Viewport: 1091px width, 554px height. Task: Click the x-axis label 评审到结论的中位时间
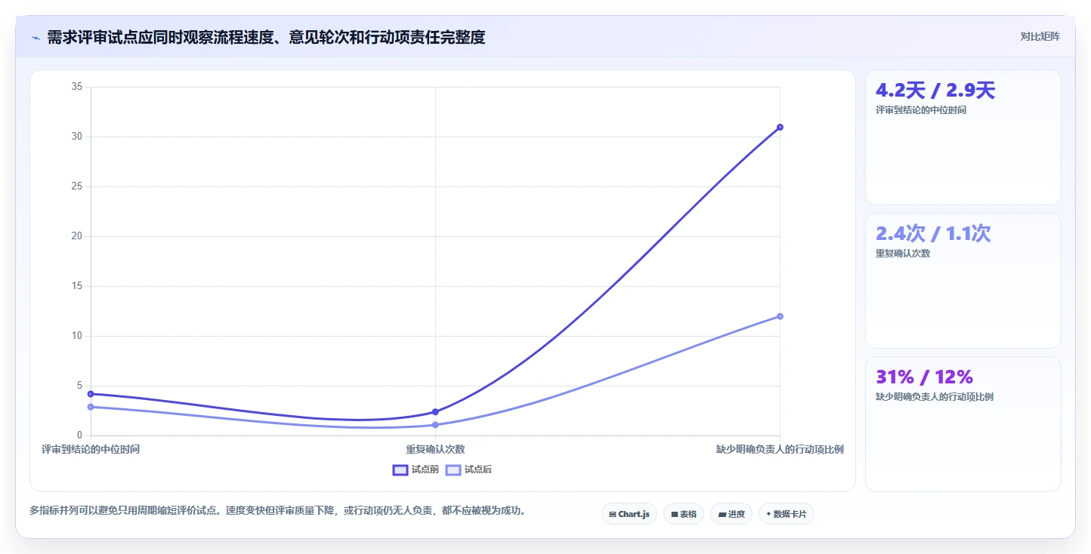[x=91, y=449]
